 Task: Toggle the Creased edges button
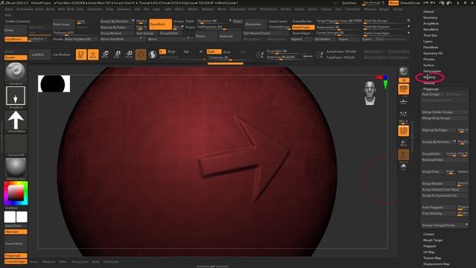pos(16,261)
